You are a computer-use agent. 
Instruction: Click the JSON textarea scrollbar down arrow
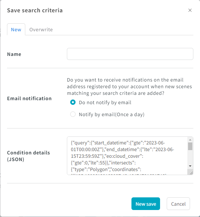pyautogui.click(x=190, y=166)
